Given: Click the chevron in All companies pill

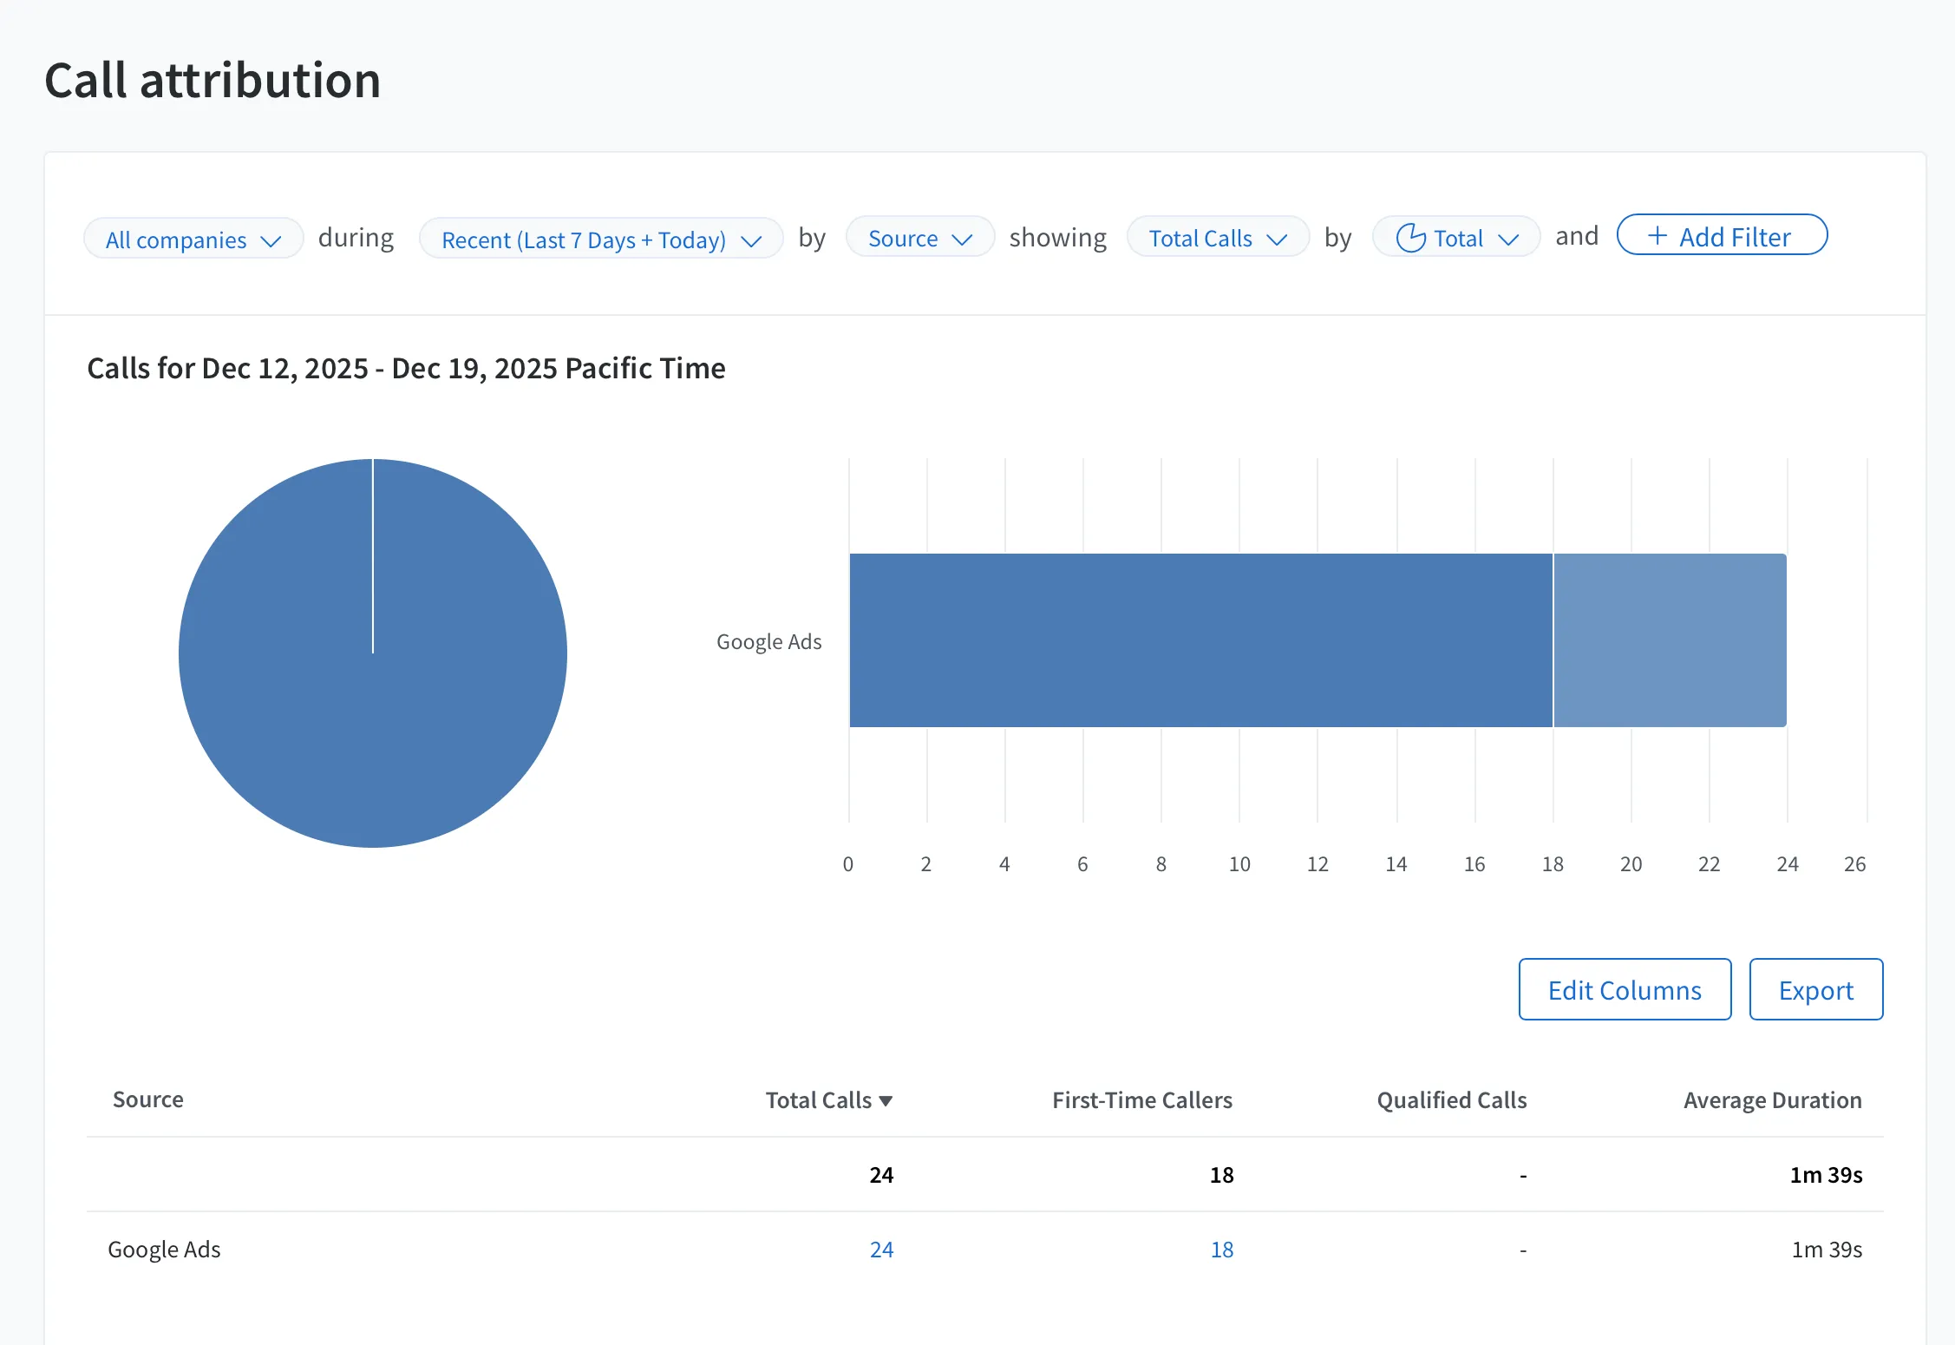Looking at the screenshot, I should [x=271, y=240].
